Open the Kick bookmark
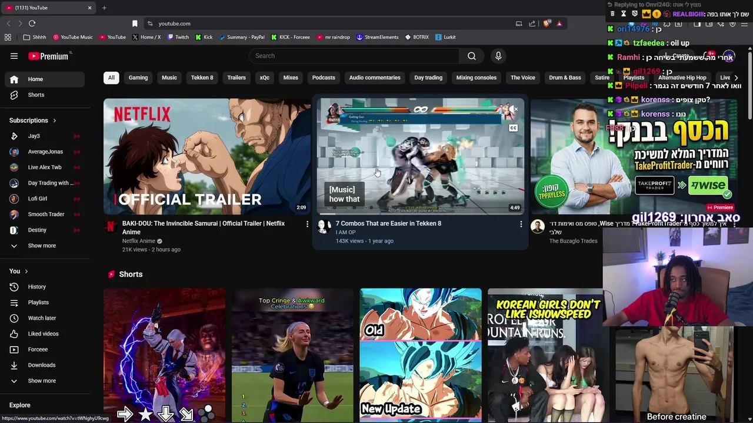Image resolution: width=753 pixels, height=423 pixels. (204, 37)
